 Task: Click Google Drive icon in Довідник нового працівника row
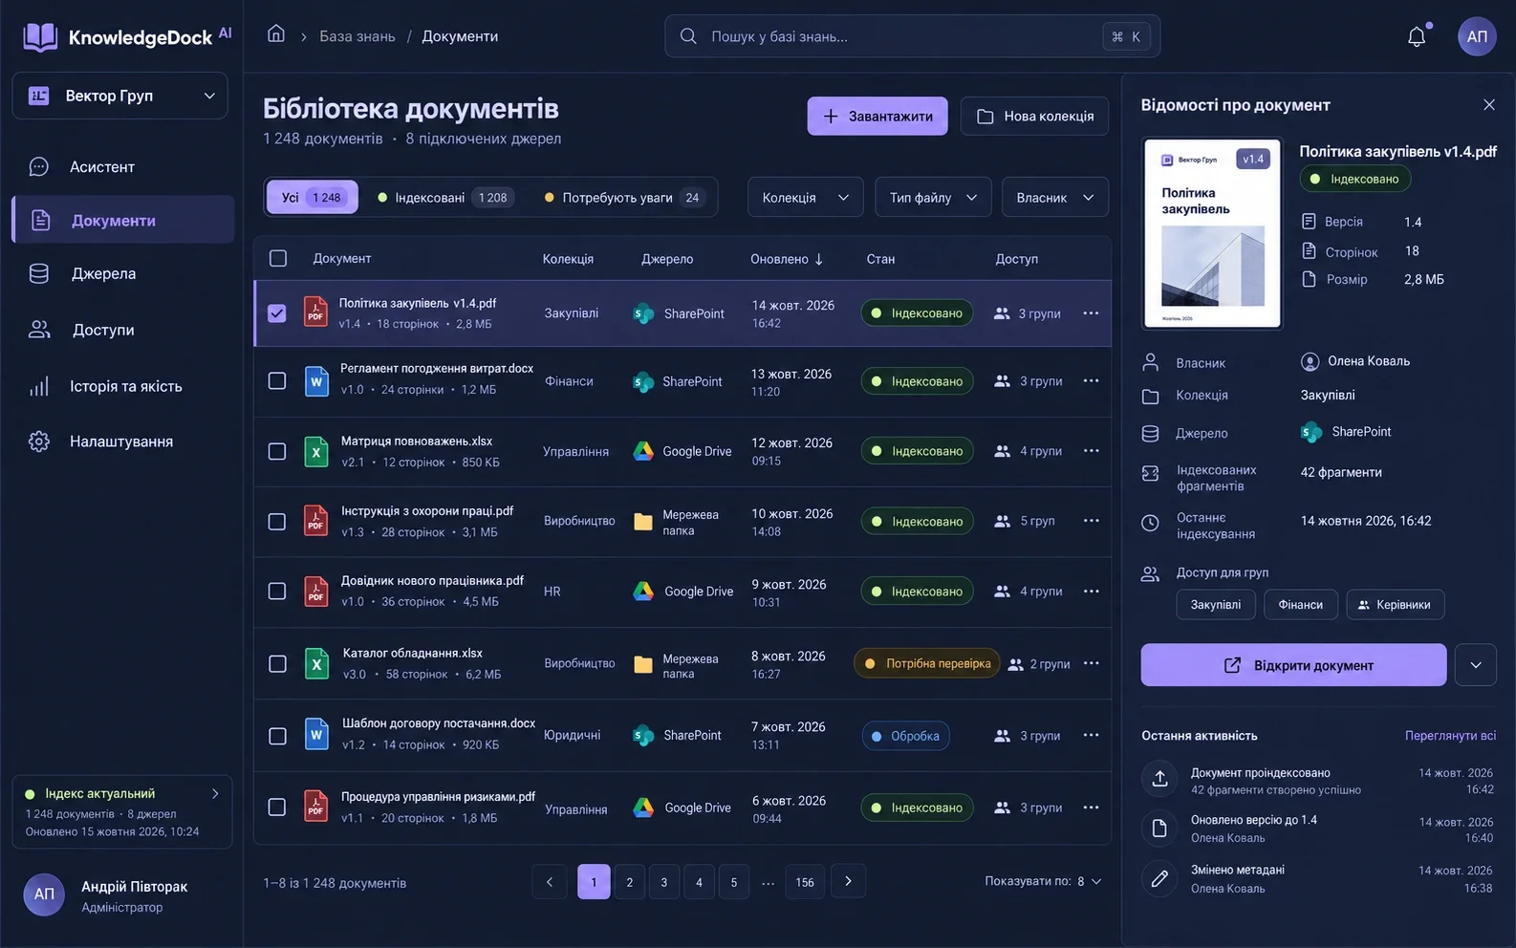tap(643, 592)
